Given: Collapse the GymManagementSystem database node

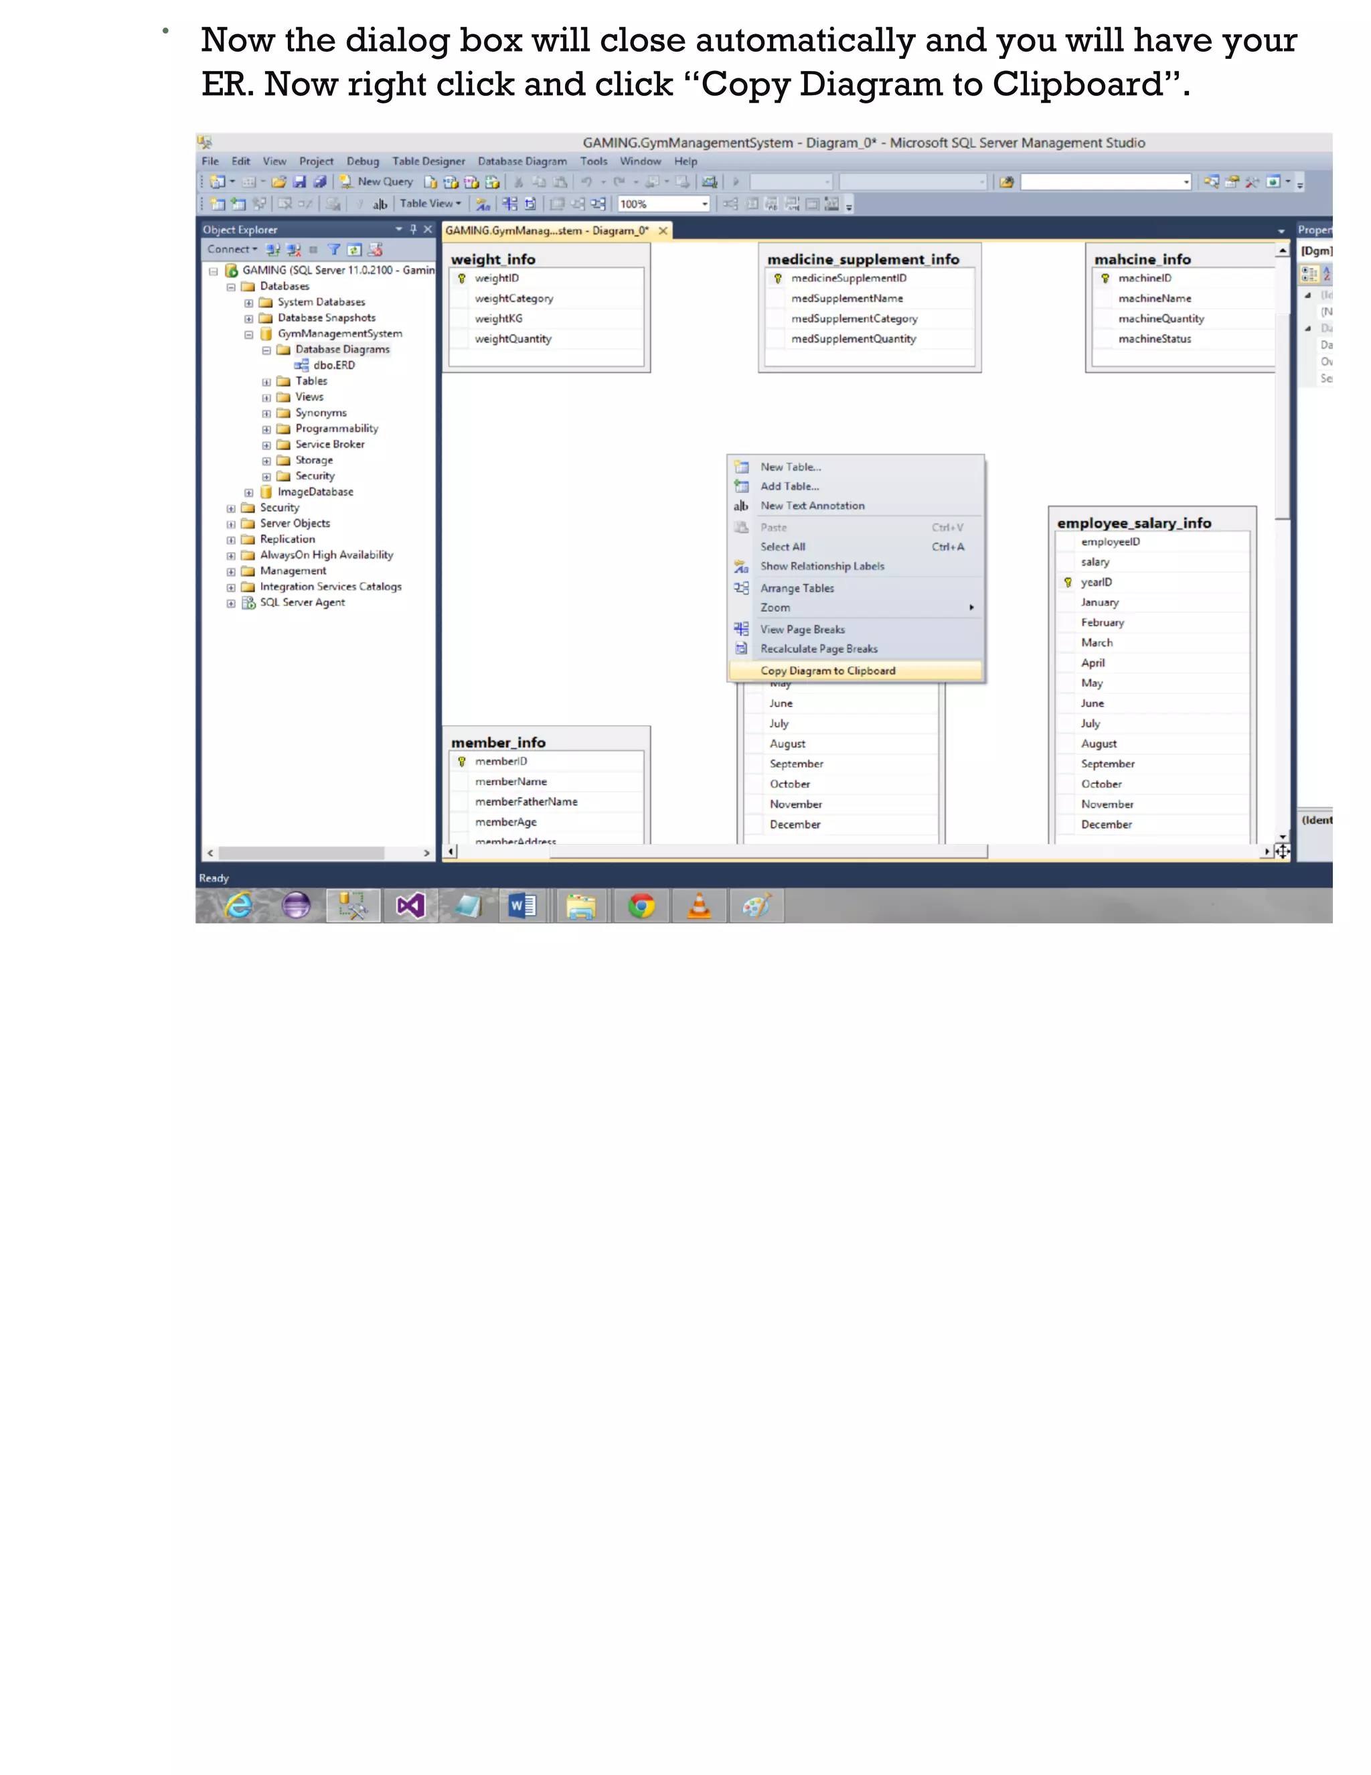Looking at the screenshot, I should pyautogui.click(x=248, y=334).
